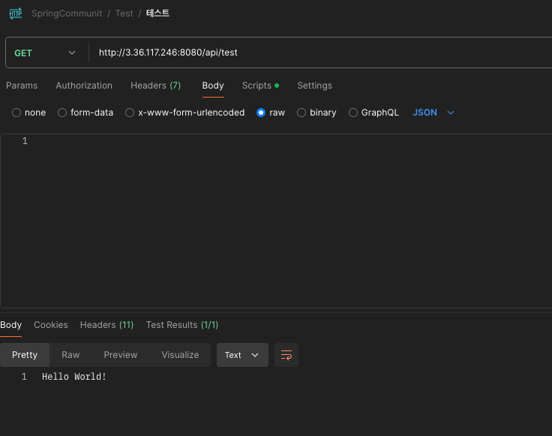Click the 테스트 request name
Screen dimensions: 552x436
[x=157, y=14]
